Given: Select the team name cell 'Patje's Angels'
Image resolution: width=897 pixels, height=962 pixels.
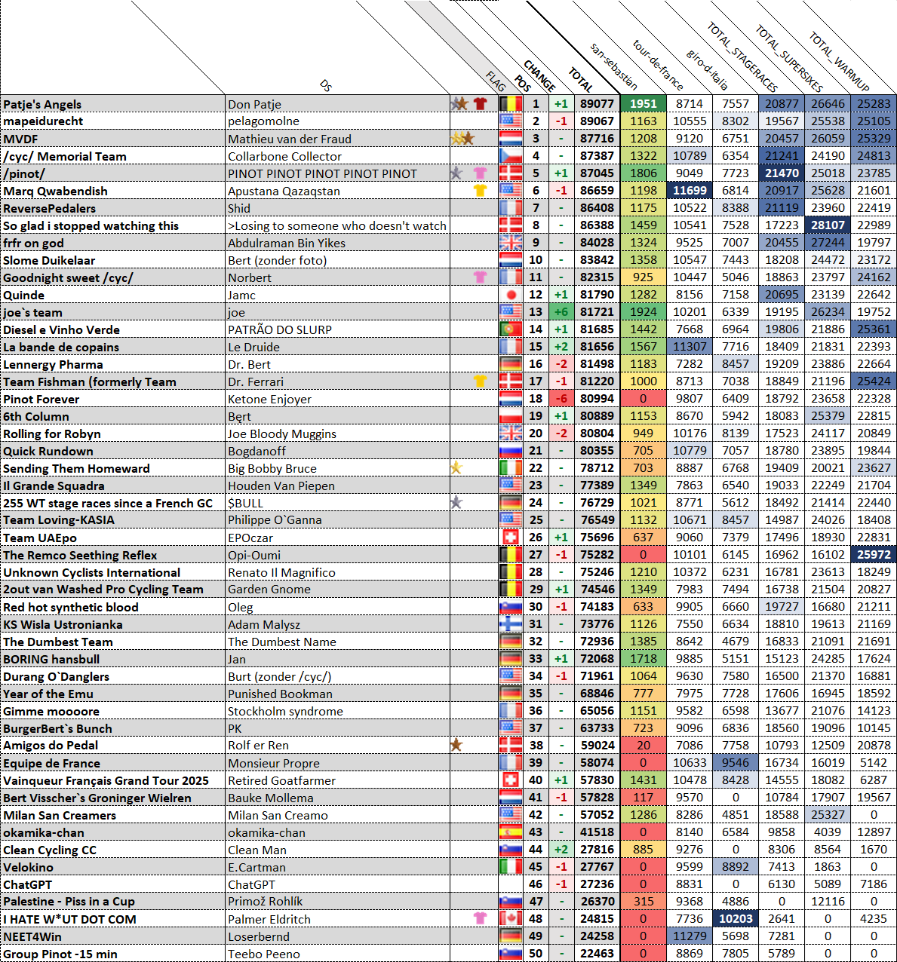Looking at the screenshot, I should click(x=113, y=104).
